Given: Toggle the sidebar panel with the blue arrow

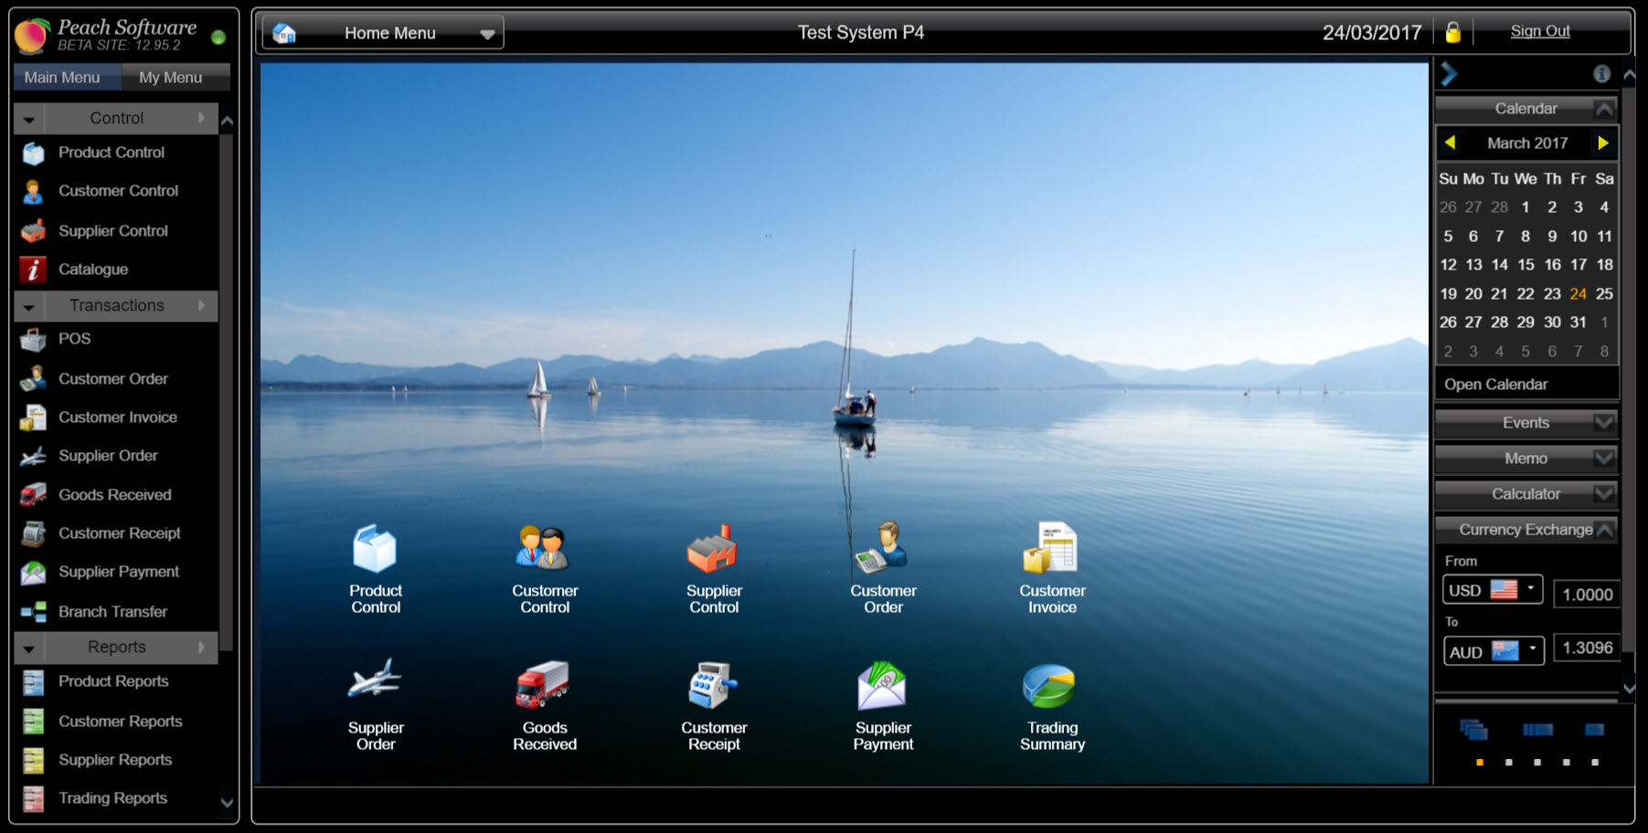Looking at the screenshot, I should (x=1449, y=73).
